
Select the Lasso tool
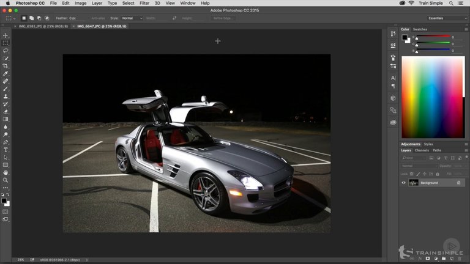pos(6,51)
